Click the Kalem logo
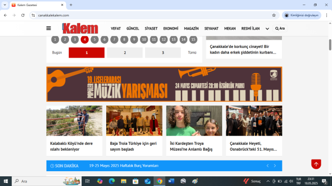 [x=80, y=29]
